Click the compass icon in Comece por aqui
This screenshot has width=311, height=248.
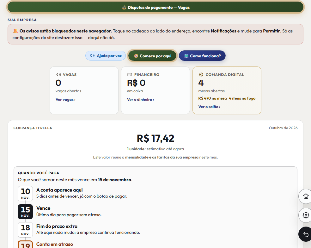[x=136, y=56]
